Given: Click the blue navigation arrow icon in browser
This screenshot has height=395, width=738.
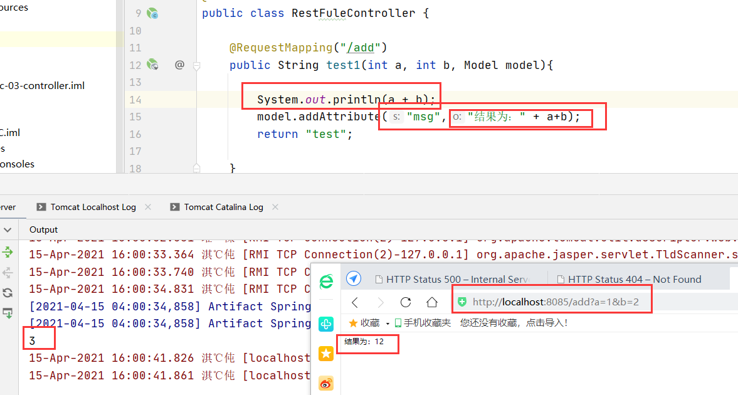Looking at the screenshot, I should tap(354, 279).
